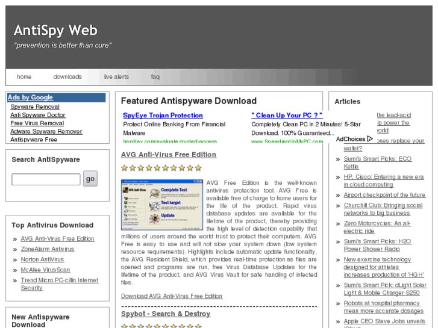438x328 pixels.
Task: Click Download AVG Anti-Virus Free Edition link
Action: click(172, 296)
